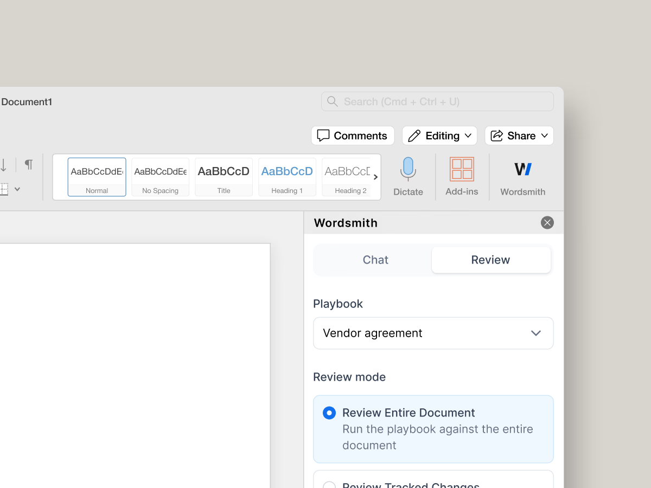
Task: Click the blank document page
Action: click(x=135, y=365)
